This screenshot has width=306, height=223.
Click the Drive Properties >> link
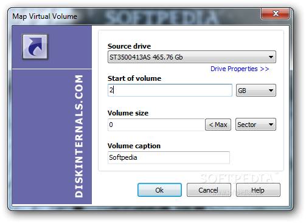click(x=240, y=69)
